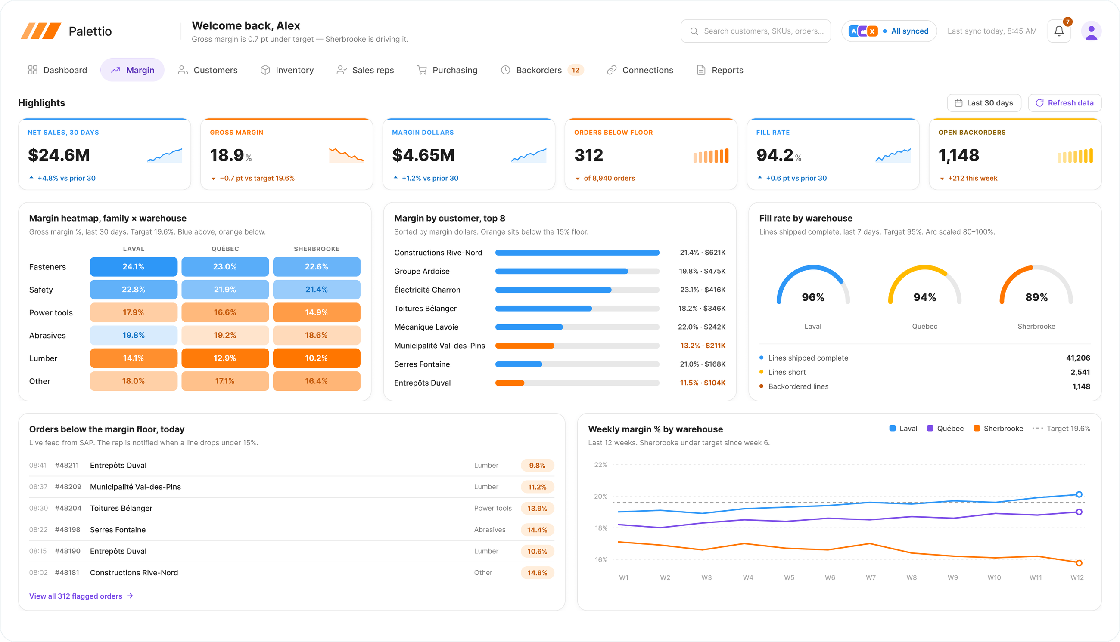Open order #48181 Constructions Rive-Nord

(291, 572)
